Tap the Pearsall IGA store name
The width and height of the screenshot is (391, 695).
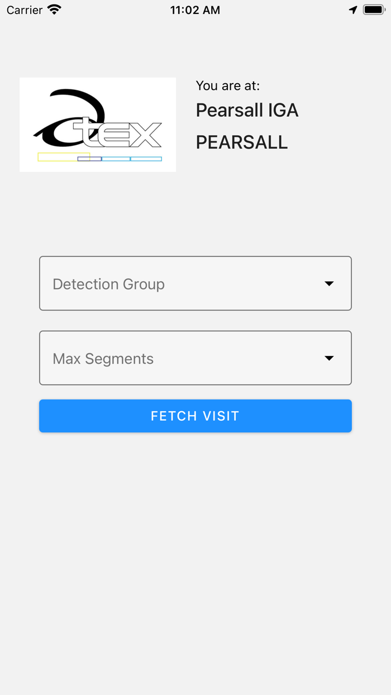pyautogui.click(x=247, y=110)
